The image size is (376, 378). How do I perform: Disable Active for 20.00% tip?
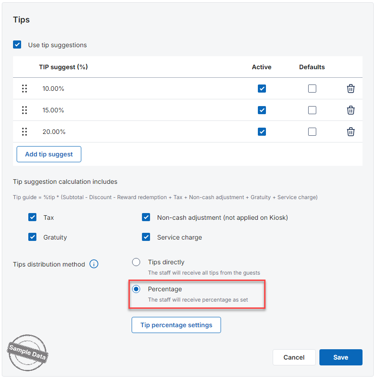(262, 132)
